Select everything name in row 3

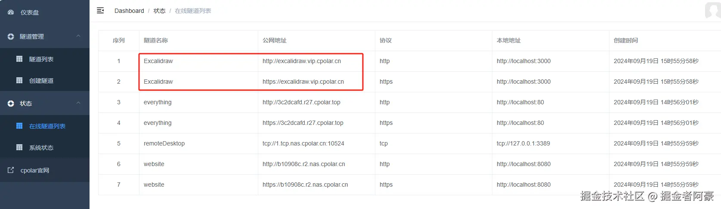pos(158,102)
